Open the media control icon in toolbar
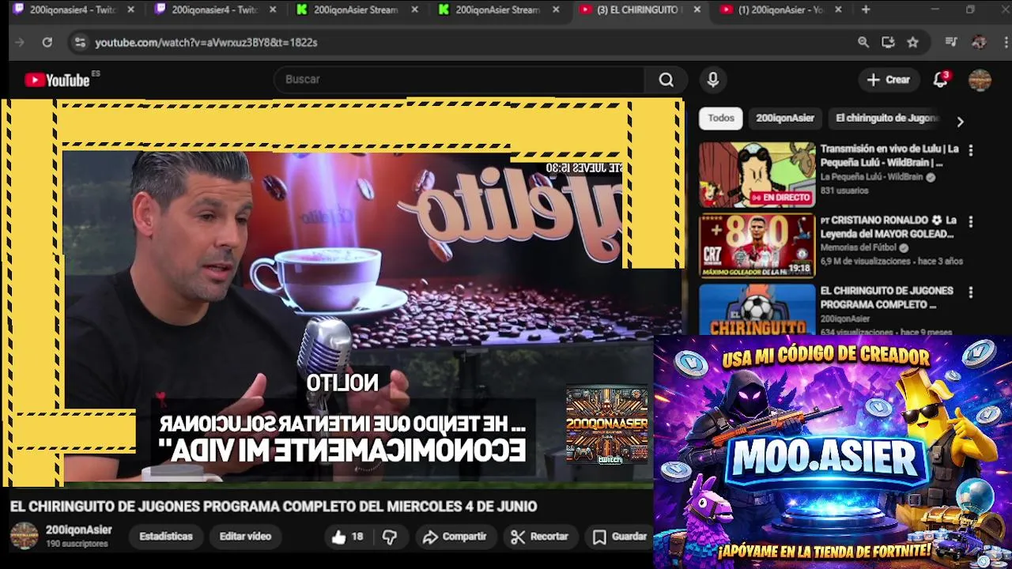This screenshot has height=569, width=1012. point(951,43)
